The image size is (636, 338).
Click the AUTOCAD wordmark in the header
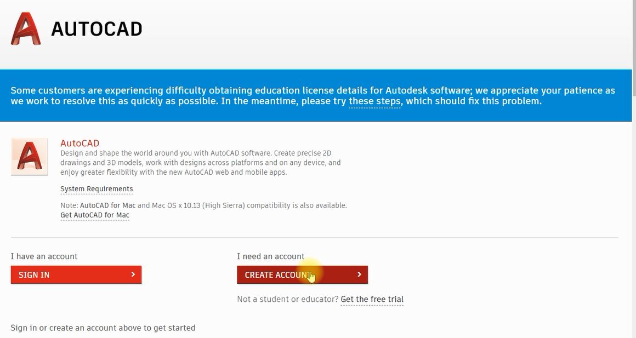pyautogui.click(x=96, y=29)
